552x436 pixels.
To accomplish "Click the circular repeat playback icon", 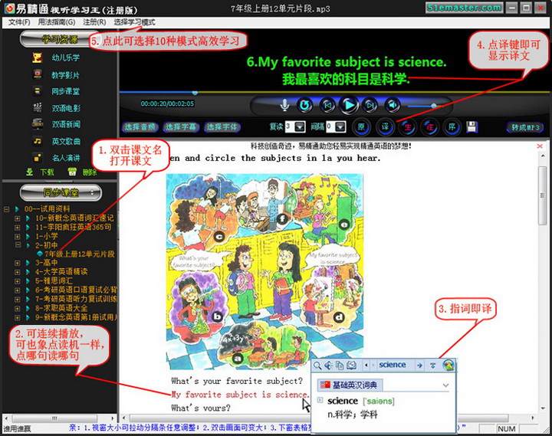I will point(305,105).
